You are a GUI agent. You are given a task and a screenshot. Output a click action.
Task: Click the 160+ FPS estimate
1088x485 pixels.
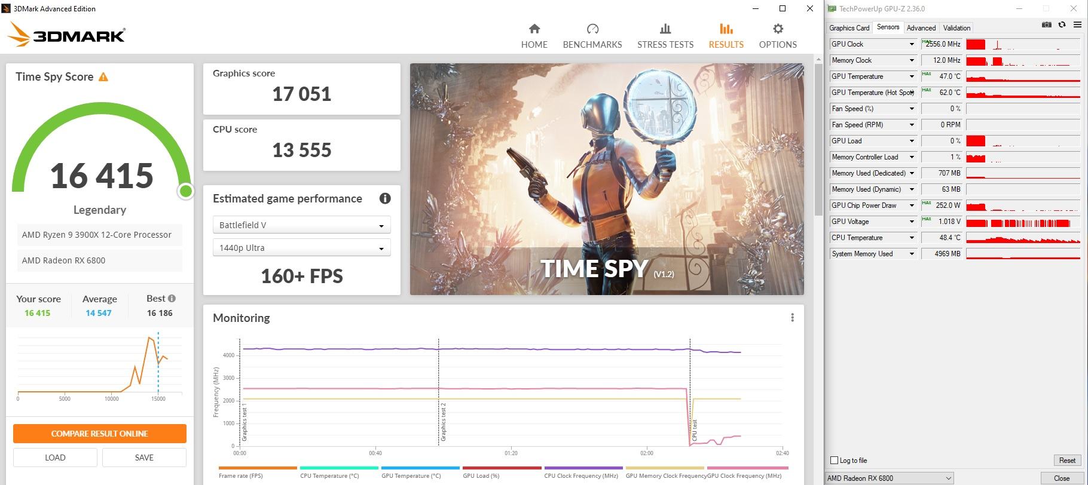click(302, 276)
